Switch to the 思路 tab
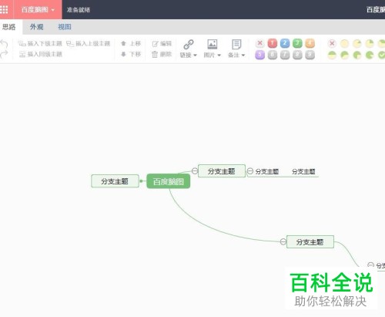 click(9, 27)
